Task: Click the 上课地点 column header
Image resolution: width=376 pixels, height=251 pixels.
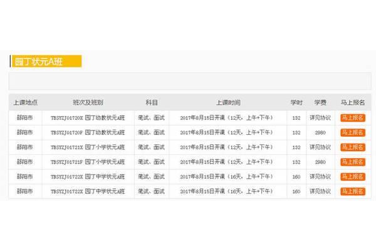Action: 26,102
